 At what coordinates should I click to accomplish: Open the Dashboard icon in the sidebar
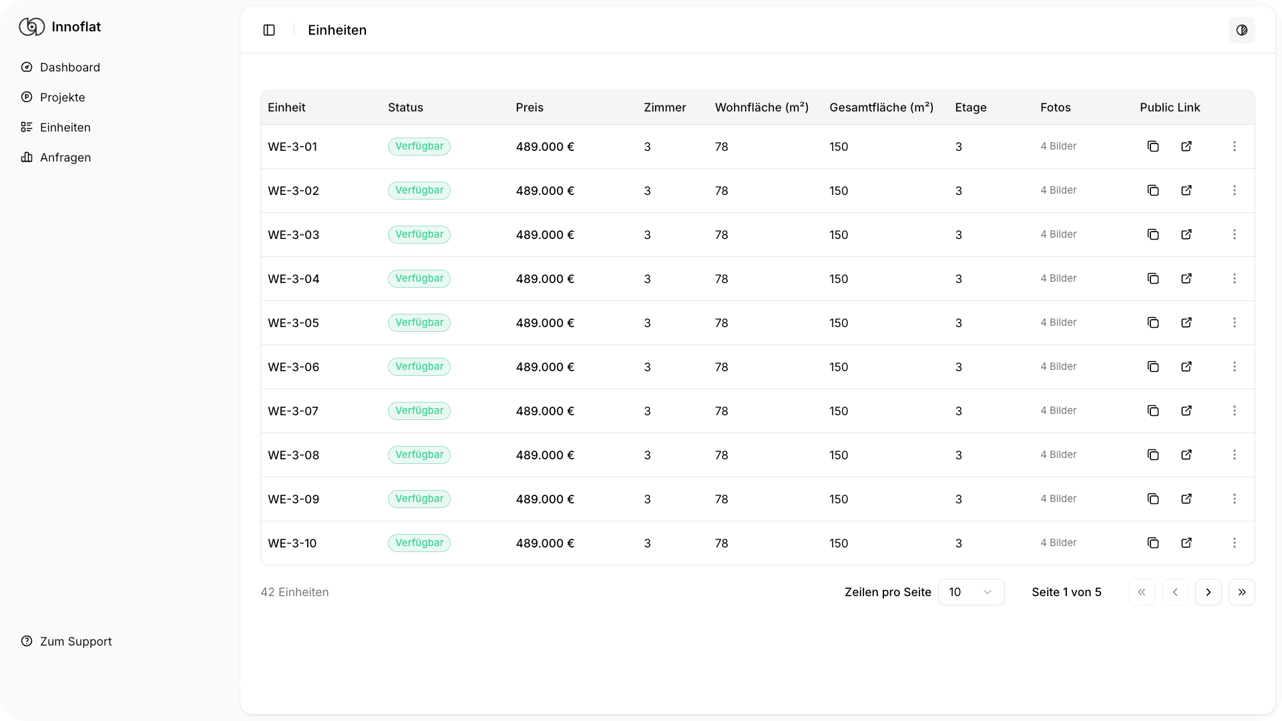tap(27, 67)
